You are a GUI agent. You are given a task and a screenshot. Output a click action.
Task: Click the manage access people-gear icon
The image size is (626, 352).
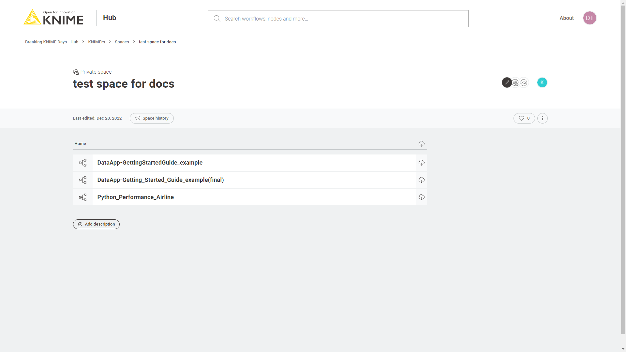click(x=515, y=83)
